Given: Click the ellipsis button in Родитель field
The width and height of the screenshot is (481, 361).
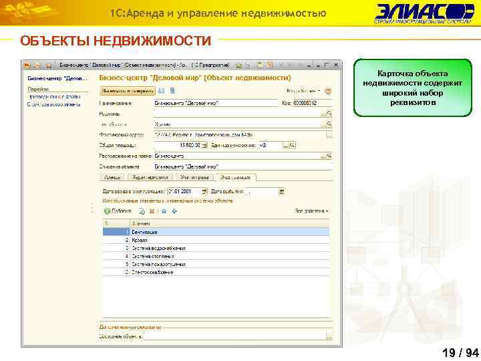Looking at the screenshot, I should [323, 114].
